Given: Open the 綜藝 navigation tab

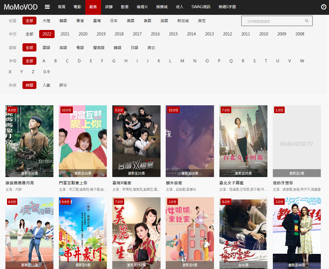Looking at the screenshot, I should point(109,7).
